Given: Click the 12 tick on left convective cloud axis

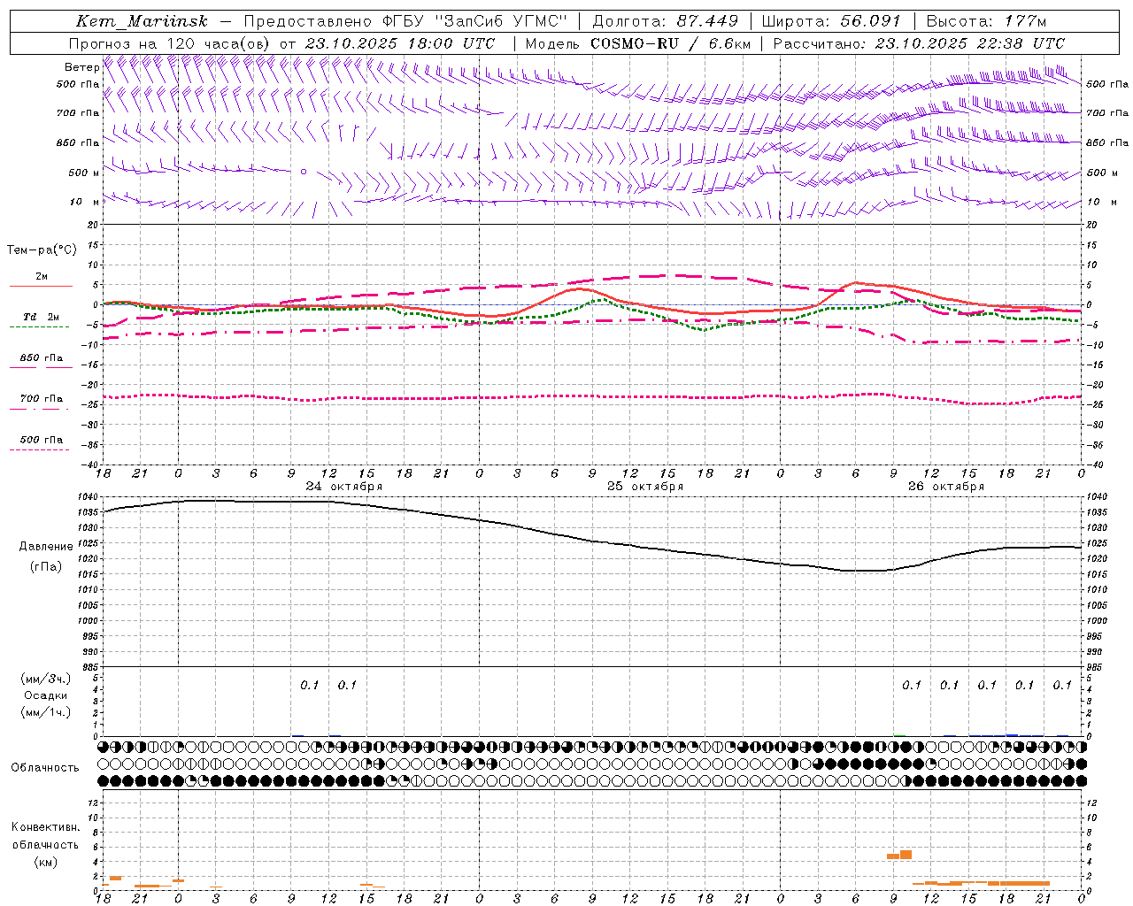Looking at the screenshot, I should coord(93,802).
